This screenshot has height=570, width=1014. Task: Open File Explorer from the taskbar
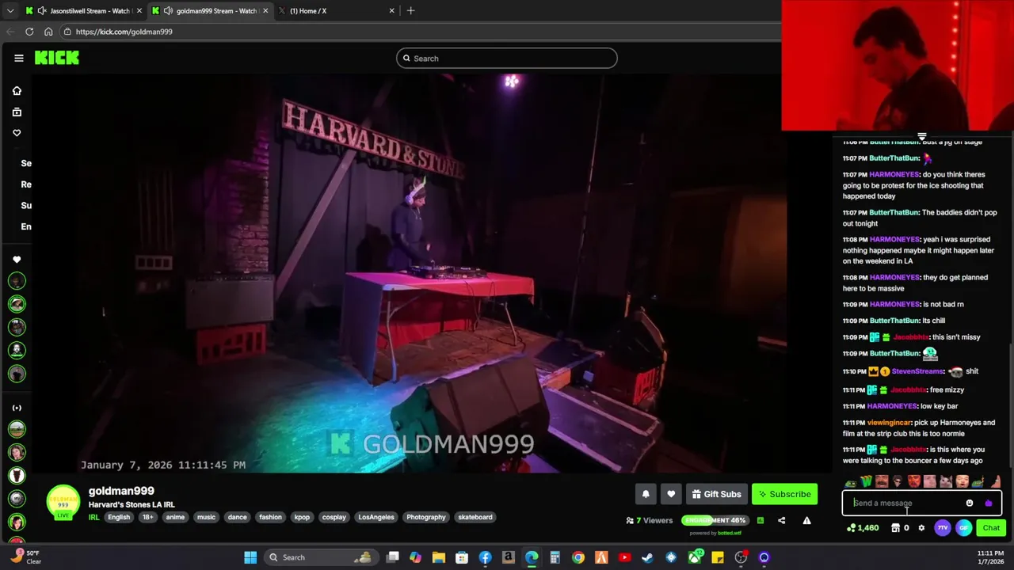click(x=438, y=557)
